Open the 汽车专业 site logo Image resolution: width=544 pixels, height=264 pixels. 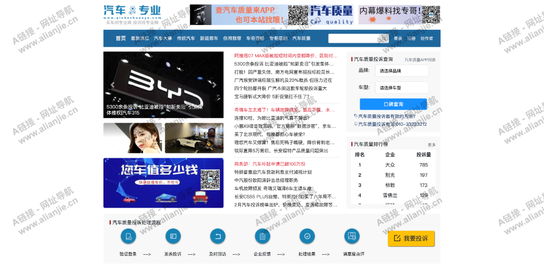coord(132,14)
